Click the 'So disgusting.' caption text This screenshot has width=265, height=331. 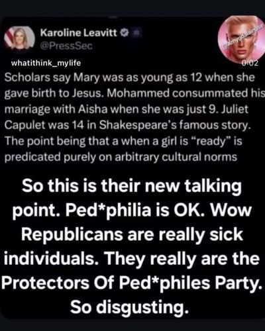tap(130, 307)
